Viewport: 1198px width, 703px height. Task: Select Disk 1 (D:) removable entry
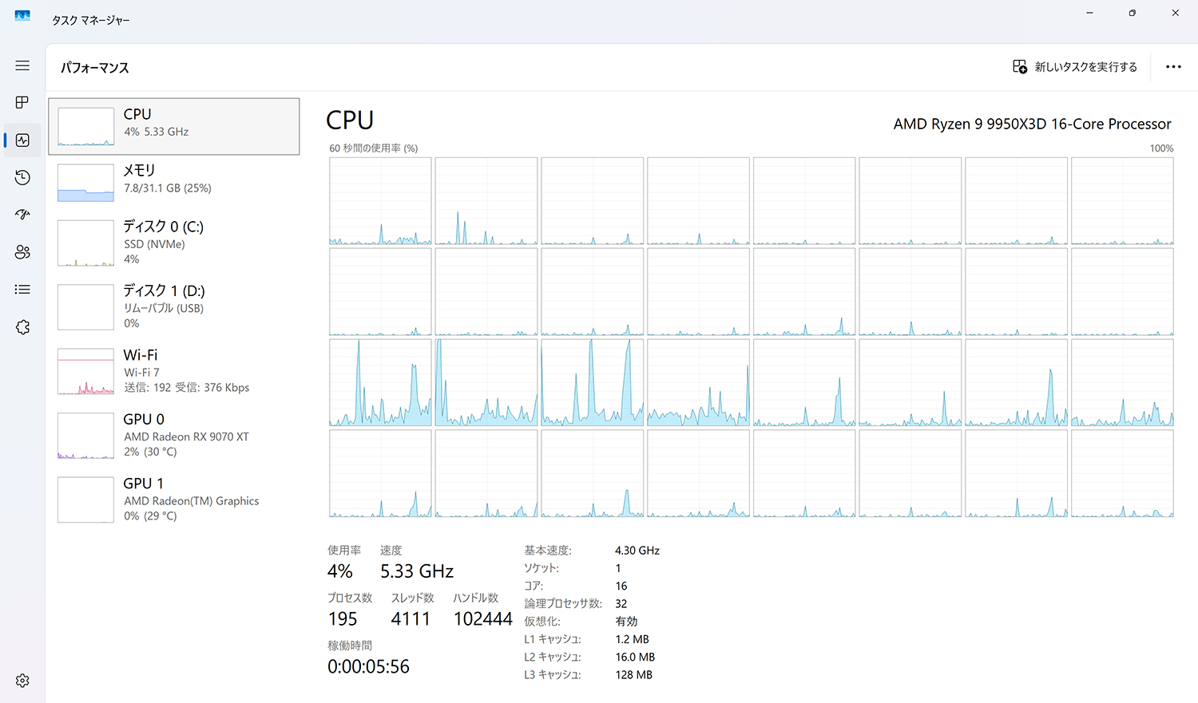(174, 306)
